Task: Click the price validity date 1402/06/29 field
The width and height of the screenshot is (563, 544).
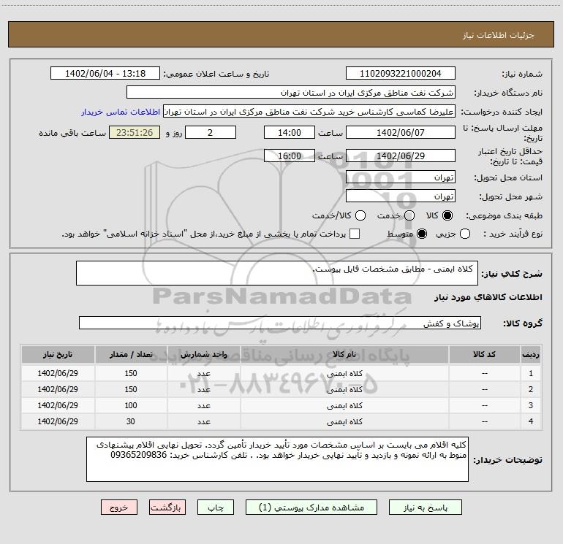Action: click(x=401, y=156)
